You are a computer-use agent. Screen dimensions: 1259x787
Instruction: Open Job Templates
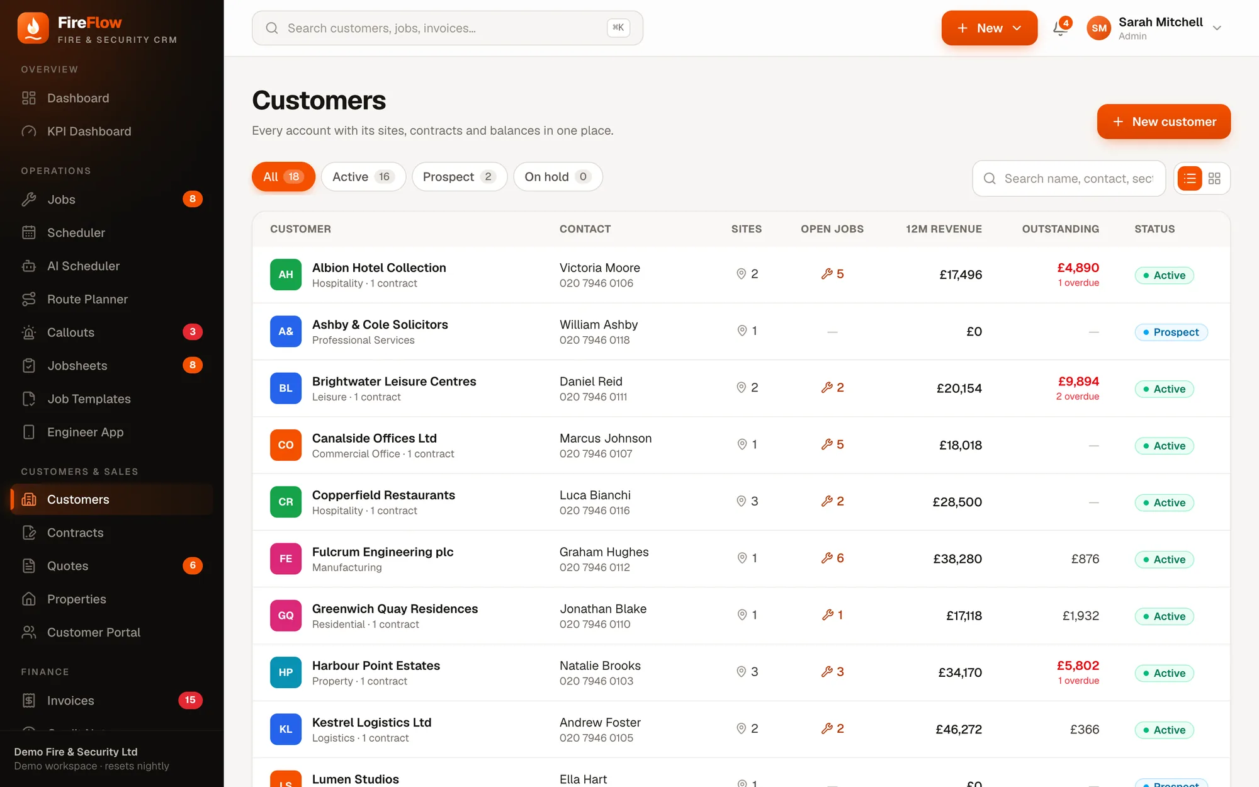click(111, 399)
